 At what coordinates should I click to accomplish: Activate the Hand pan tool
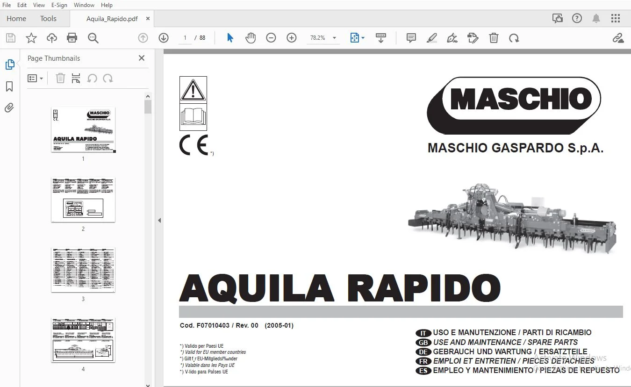[x=251, y=38]
